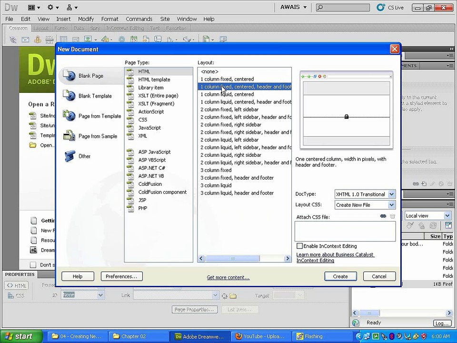Screen dimensions: 457x343
Task: Select the Other category icon
Action: pyautogui.click(x=70, y=156)
